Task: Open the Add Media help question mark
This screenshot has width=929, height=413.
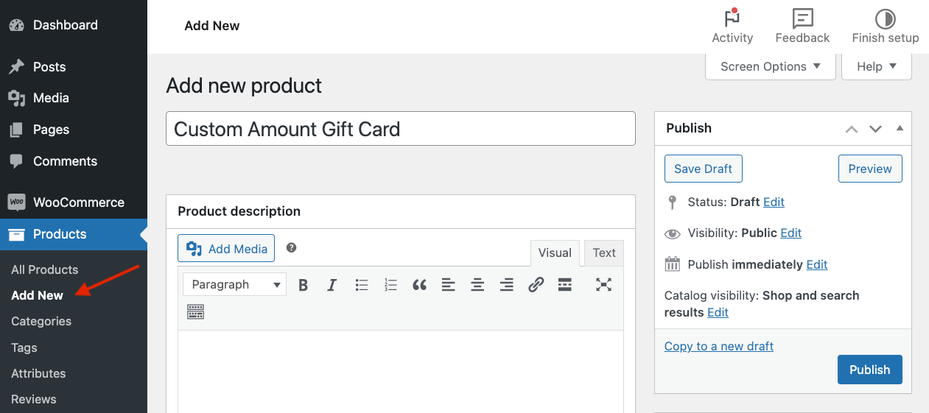Action: [291, 248]
